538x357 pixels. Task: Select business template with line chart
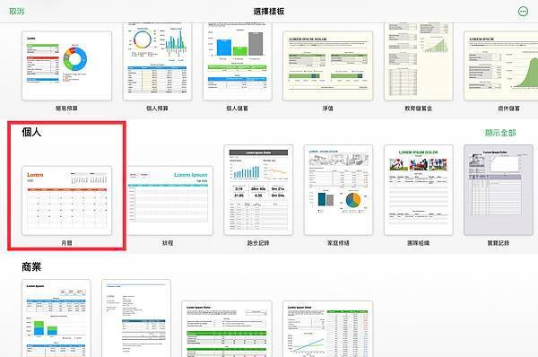coord(327,329)
